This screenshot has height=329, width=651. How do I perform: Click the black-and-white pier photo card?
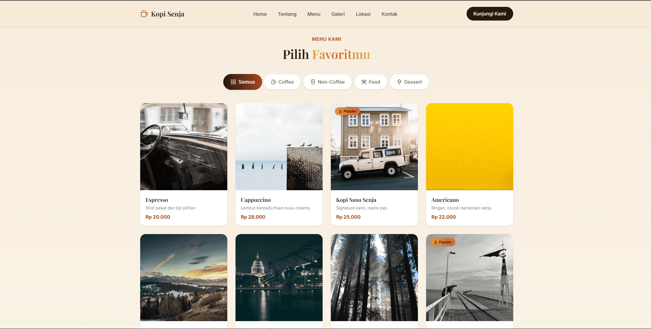[470, 278]
